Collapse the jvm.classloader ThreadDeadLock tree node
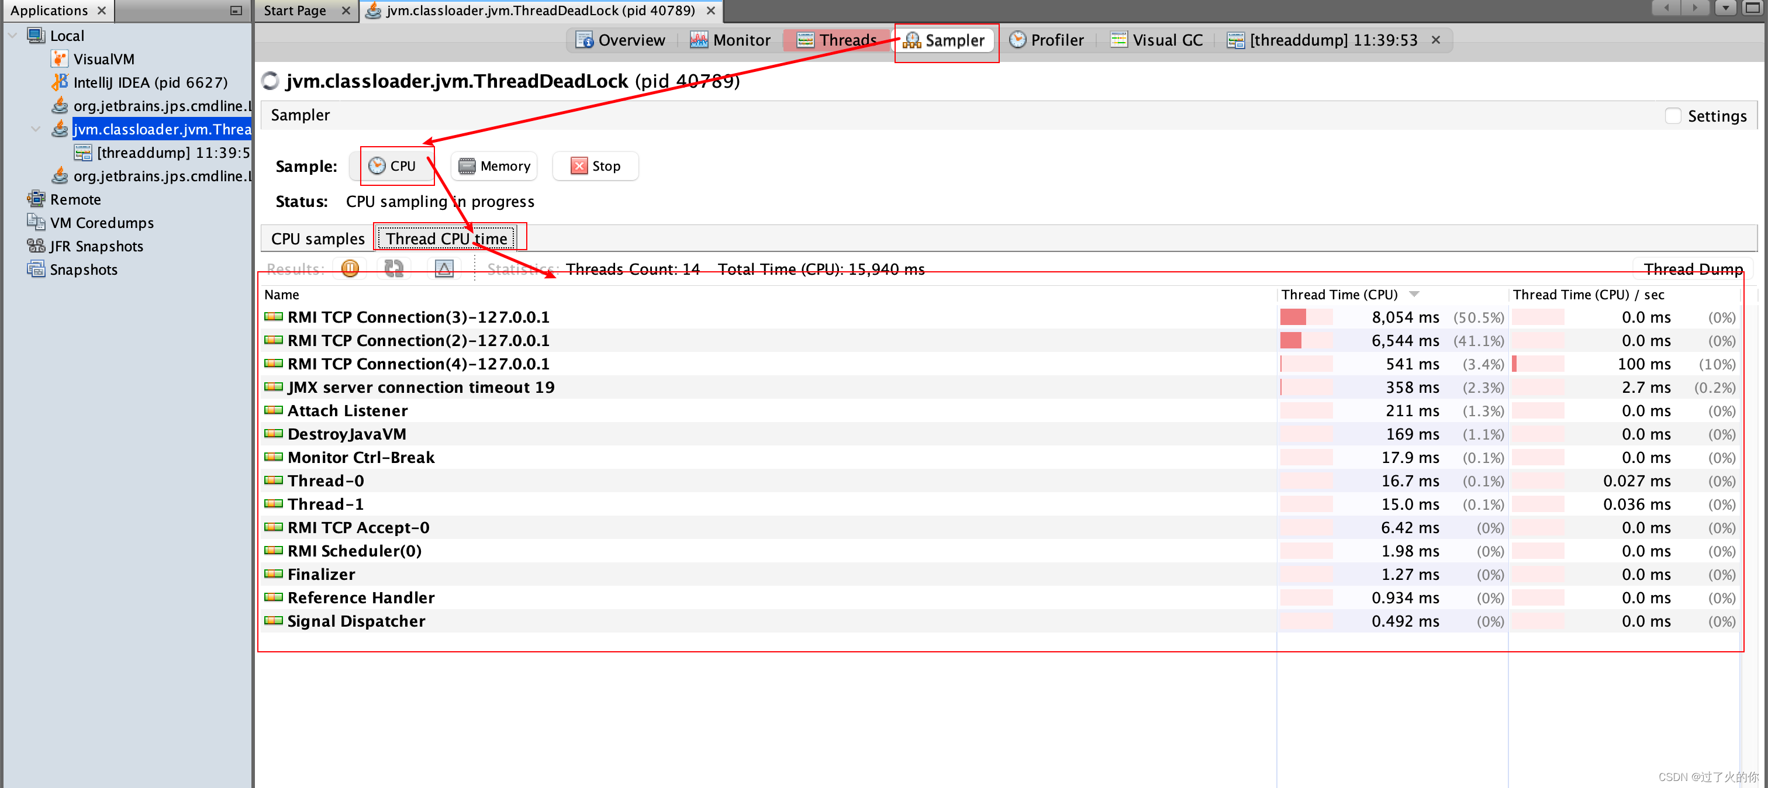1768x788 pixels. (36, 129)
